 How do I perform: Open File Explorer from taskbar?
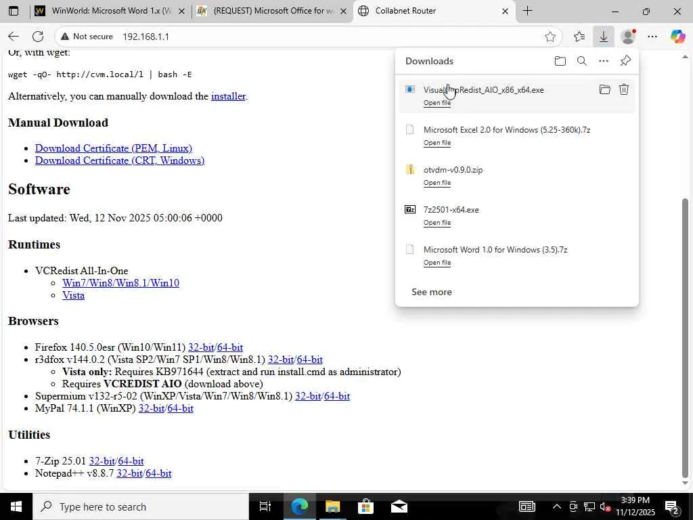click(333, 506)
